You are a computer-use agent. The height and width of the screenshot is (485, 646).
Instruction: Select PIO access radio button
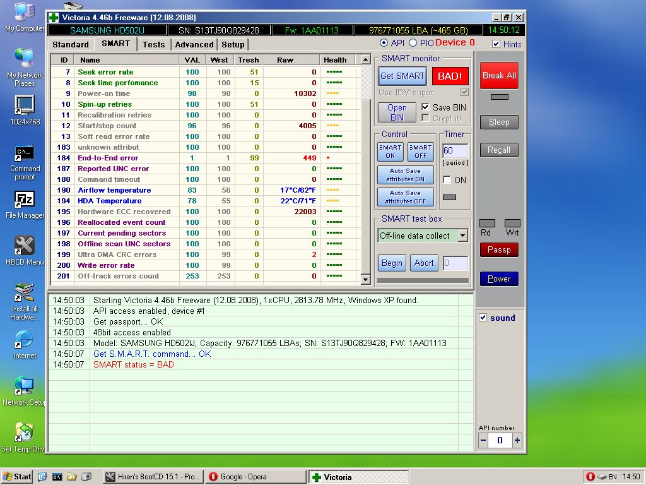(x=413, y=43)
